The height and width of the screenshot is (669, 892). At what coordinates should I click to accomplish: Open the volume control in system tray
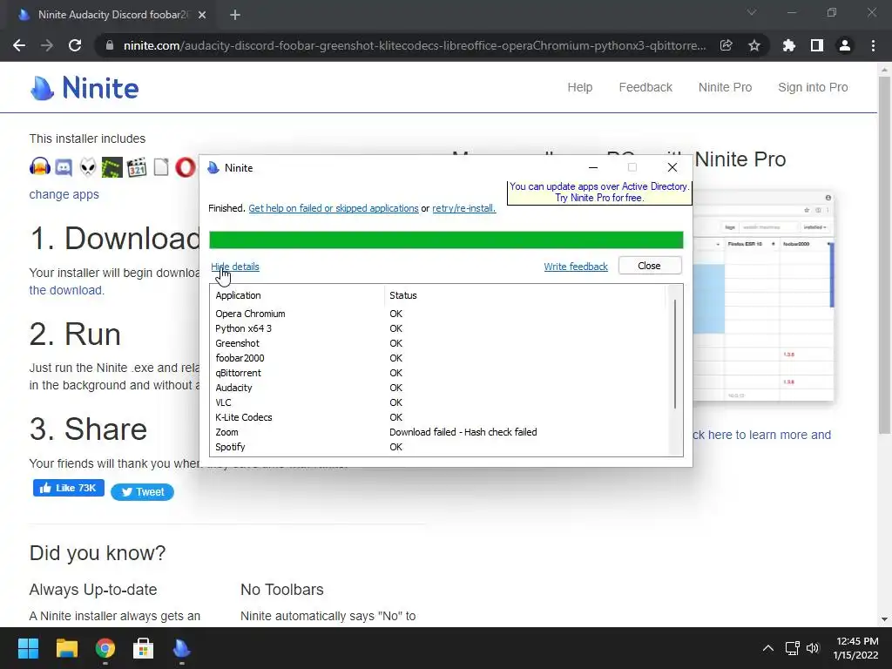click(813, 648)
